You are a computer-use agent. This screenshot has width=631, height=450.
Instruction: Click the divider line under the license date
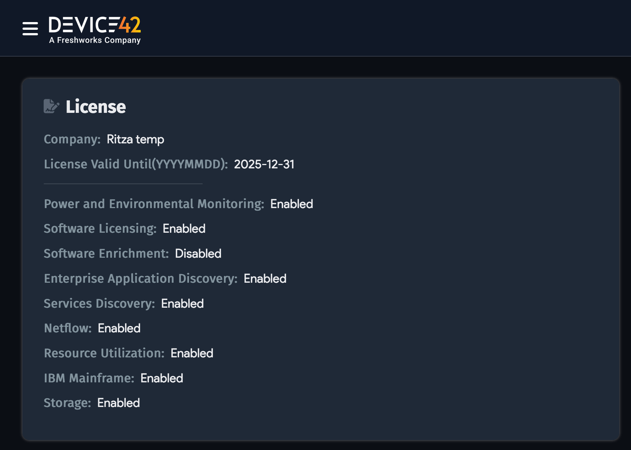(x=123, y=183)
